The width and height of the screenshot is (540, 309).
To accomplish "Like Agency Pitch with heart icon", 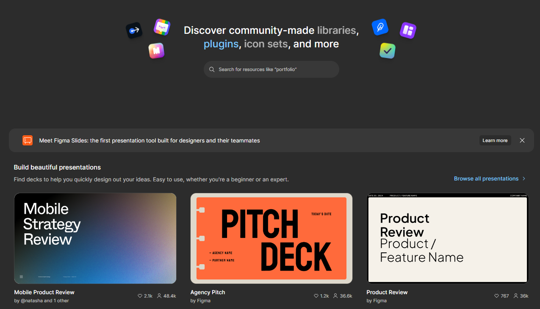I will 316,296.
